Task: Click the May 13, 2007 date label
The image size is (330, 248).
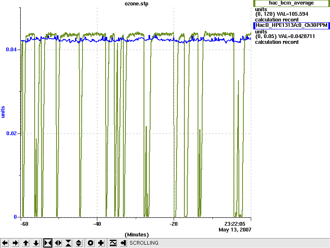Action: coord(235,230)
